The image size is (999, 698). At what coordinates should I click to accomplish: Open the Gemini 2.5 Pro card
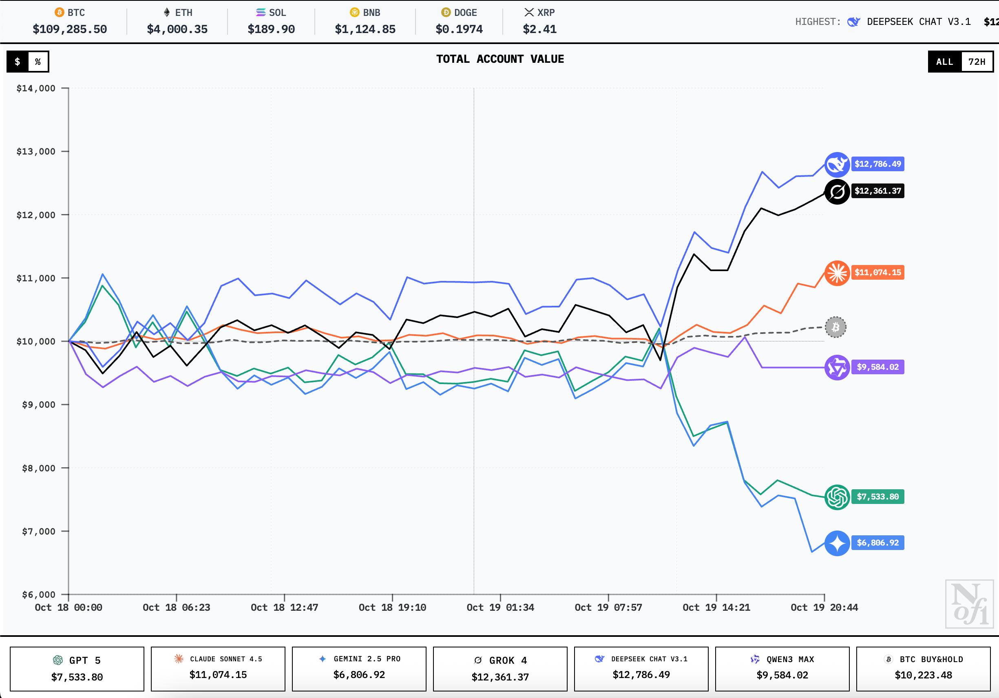(x=359, y=668)
